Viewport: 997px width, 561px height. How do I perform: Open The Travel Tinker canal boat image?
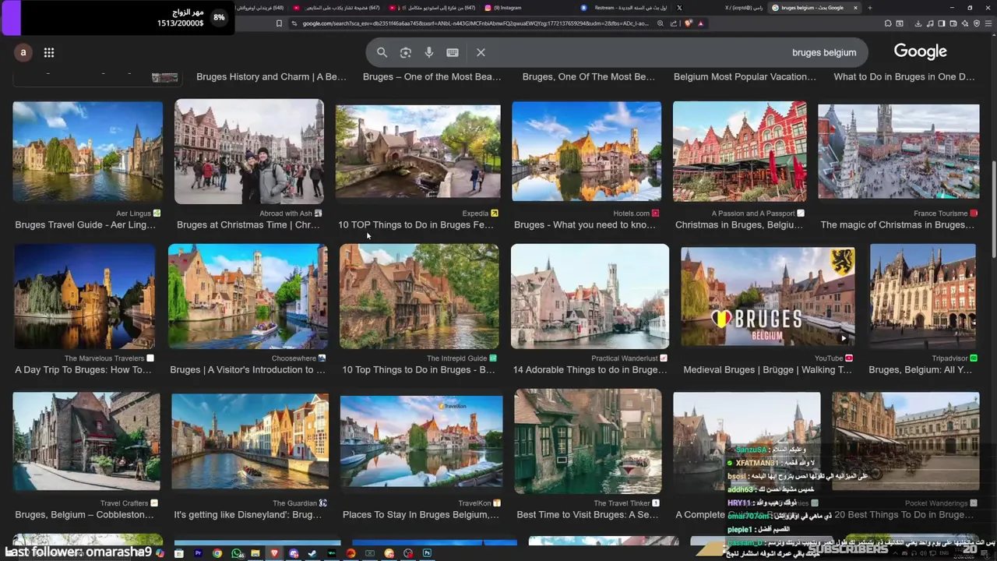588,441
